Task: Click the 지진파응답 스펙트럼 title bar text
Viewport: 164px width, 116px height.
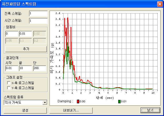Action: (x=19, y=4)
